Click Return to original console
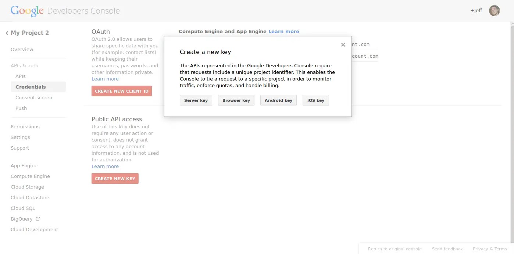 tap(395, 249)
